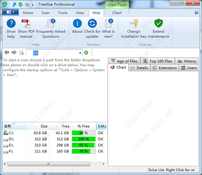
Task: Select the C:\ drive row
Action: pyautogui.click(x=54, y=133)
